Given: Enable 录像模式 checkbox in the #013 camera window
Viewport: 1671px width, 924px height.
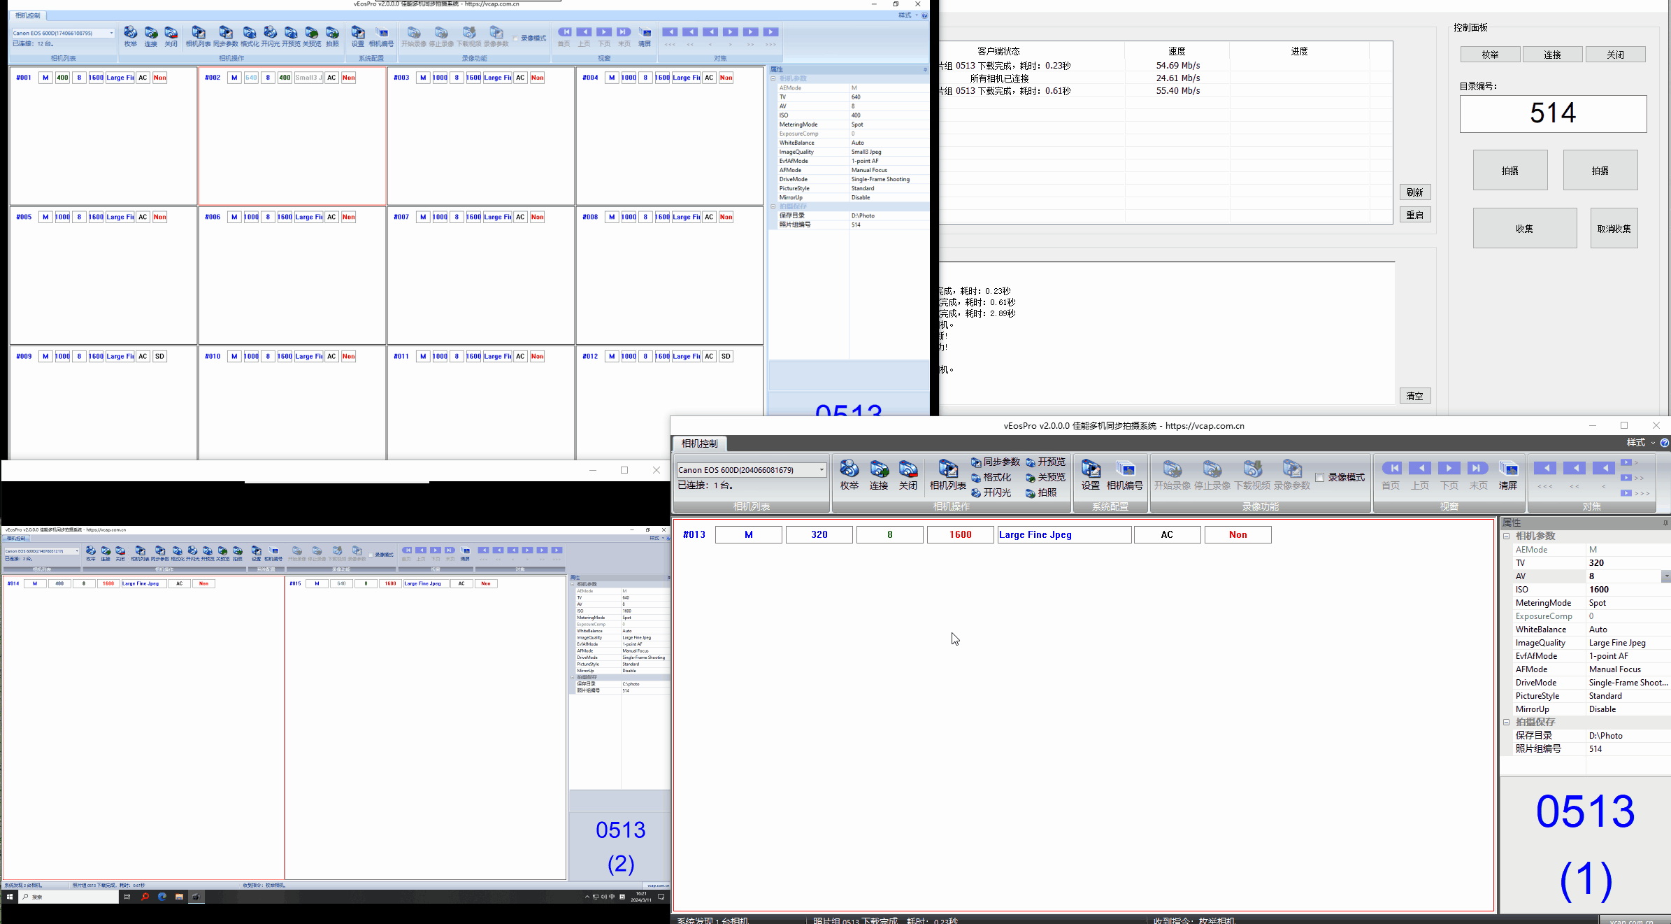Looking at the screenshot, I should pyautogui.click(x=1320, y=477).
